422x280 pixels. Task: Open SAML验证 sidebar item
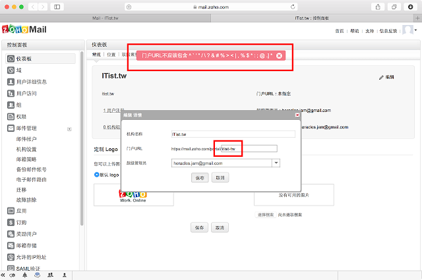coord(24,268)
